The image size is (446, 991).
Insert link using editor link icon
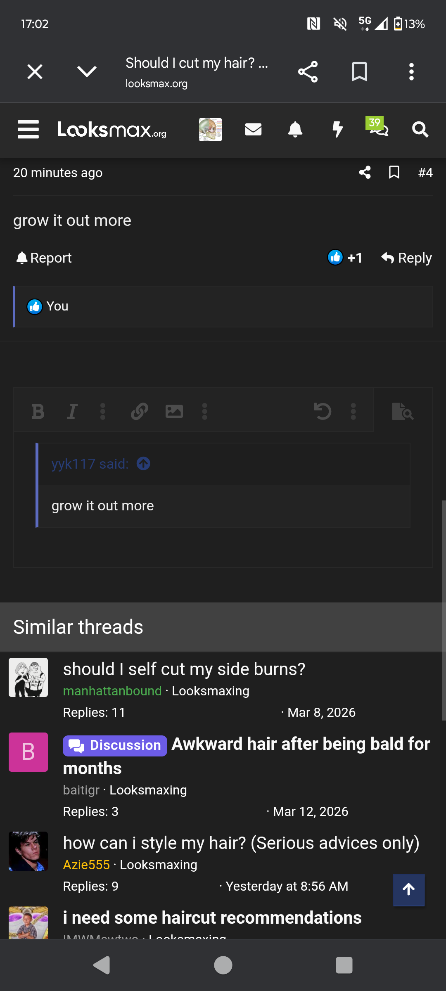(140, 412)
